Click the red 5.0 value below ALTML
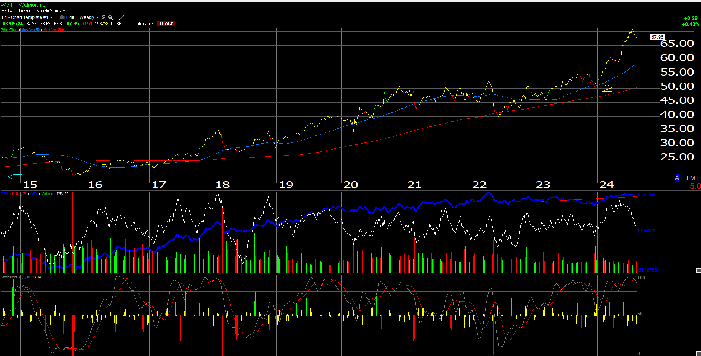The image size is (701, 356). tap(695, 186)
